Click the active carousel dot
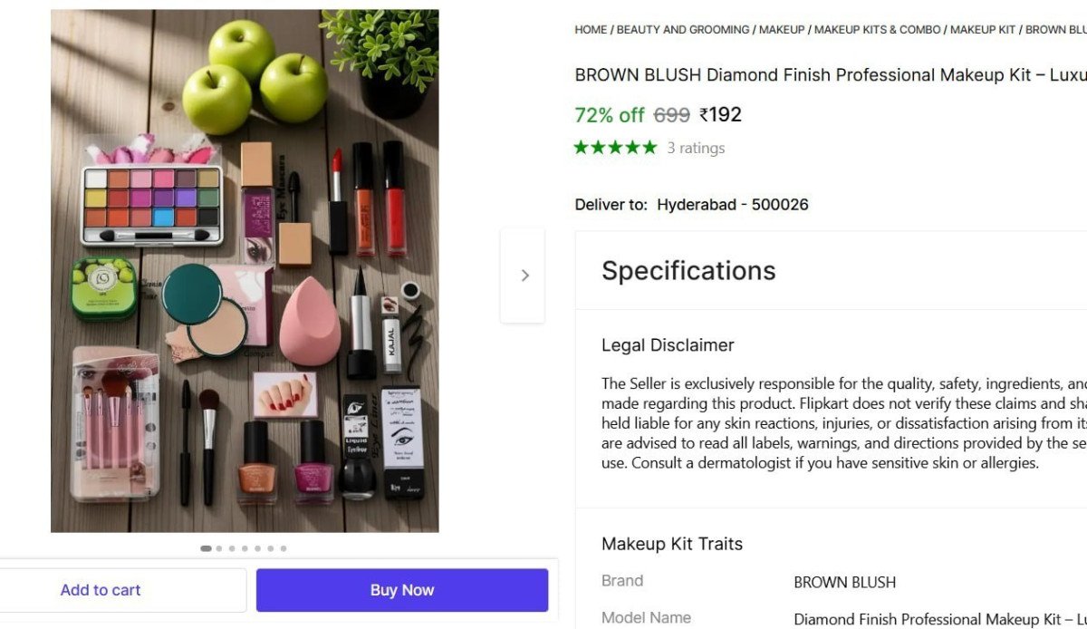The image size is (1087, 629). tap(206, 548)
